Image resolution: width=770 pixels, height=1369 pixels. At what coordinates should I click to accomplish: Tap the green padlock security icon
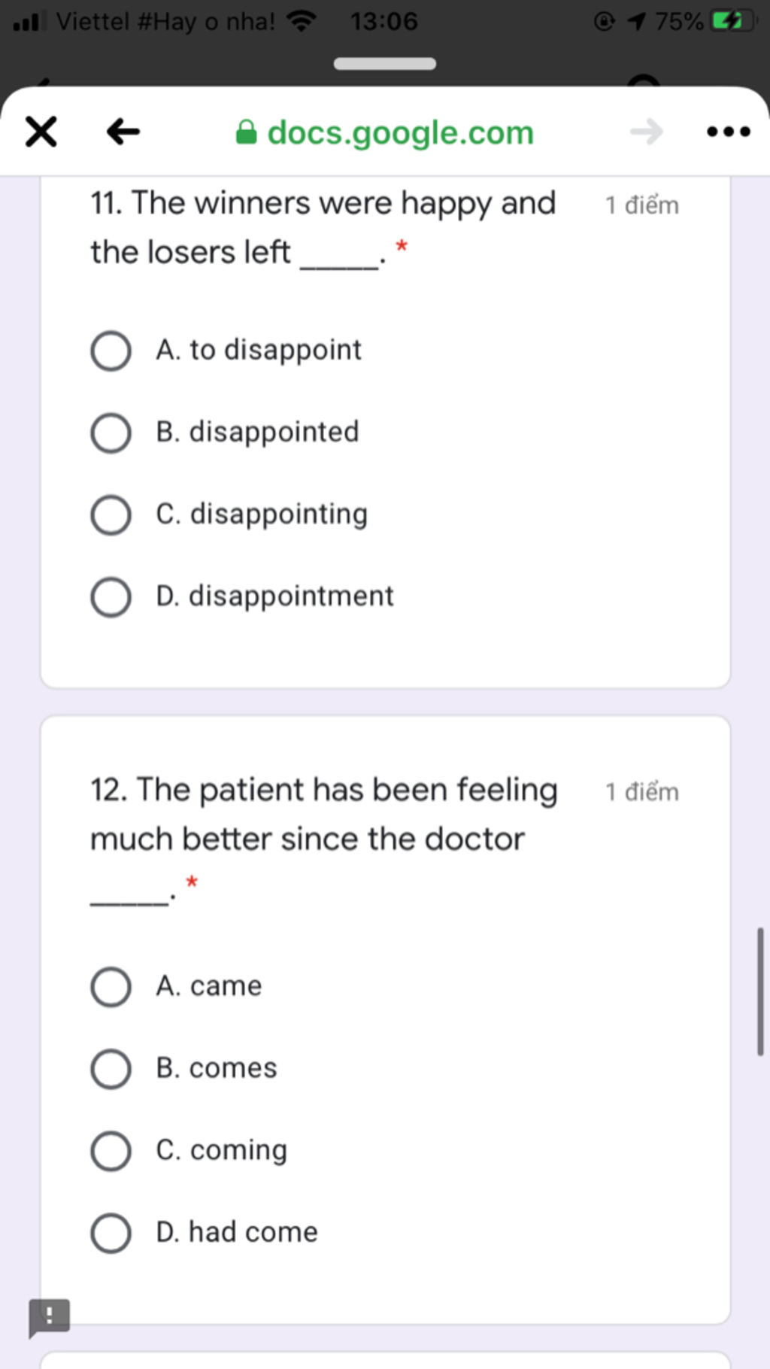click(247, 132)
